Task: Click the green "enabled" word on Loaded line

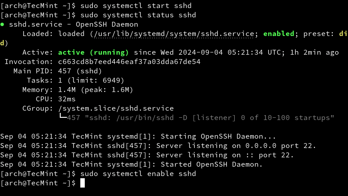Action: point(279,33)
